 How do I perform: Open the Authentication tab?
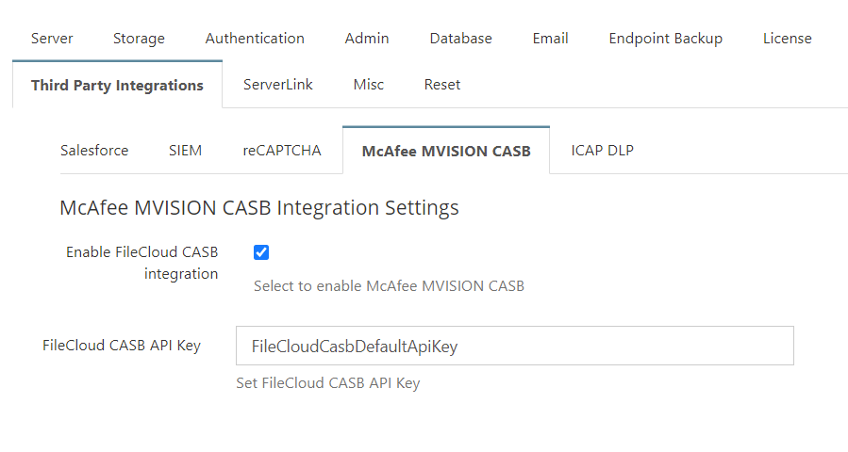pos(255,39)
